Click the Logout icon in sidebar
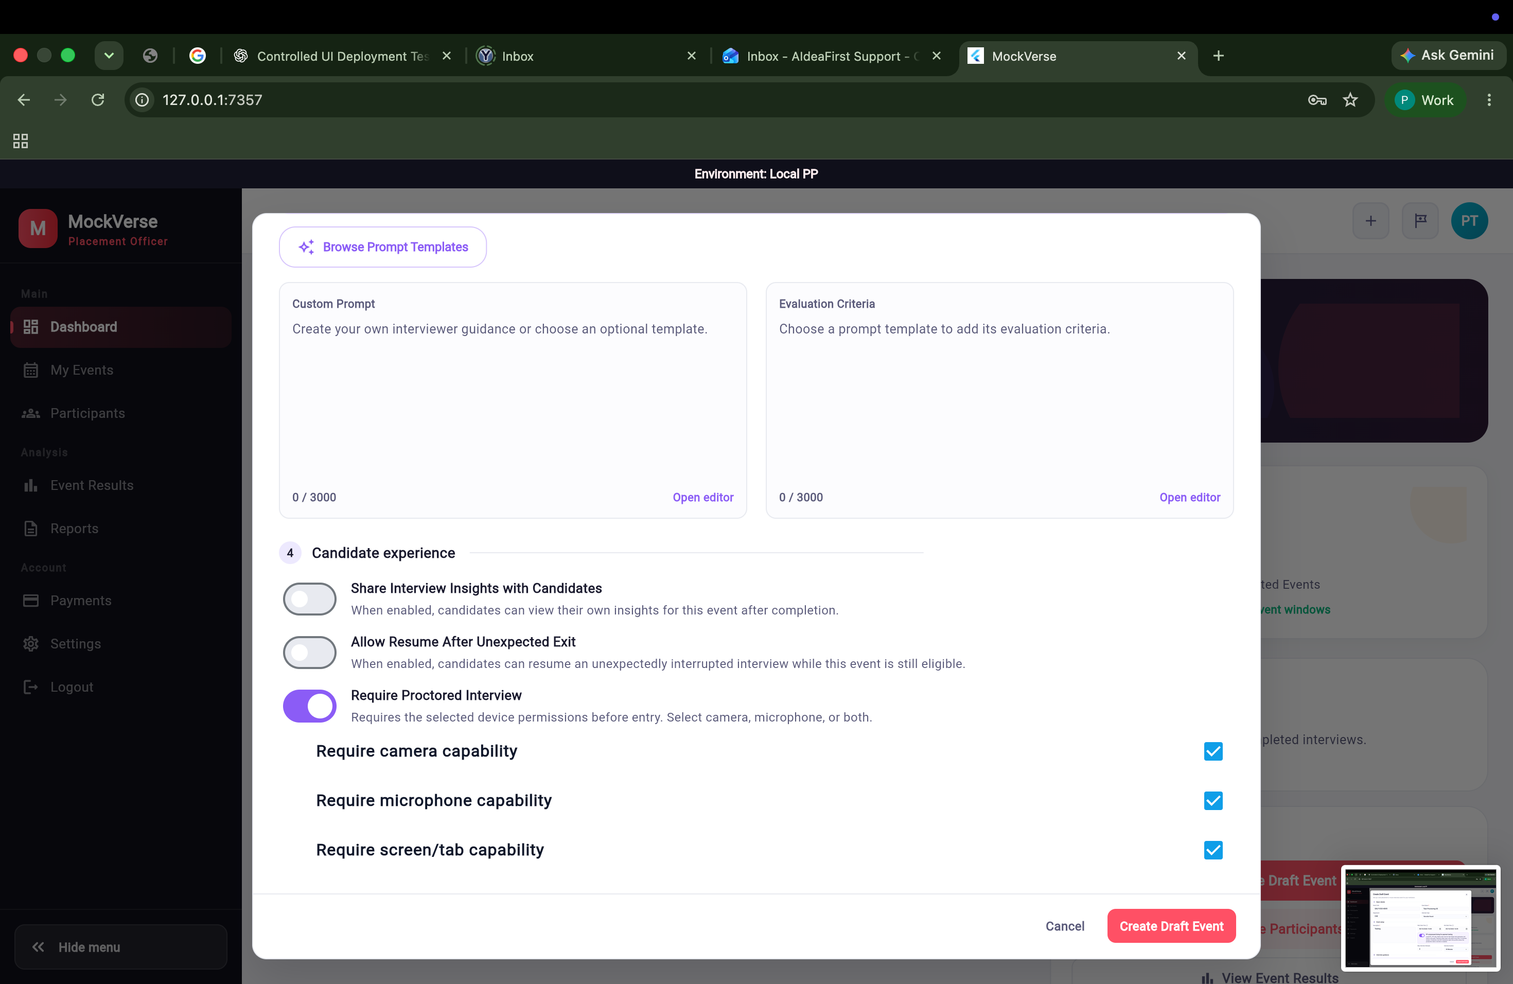Screen dimensions: 1513x984 pyautogui.click(x=30, y=687)
